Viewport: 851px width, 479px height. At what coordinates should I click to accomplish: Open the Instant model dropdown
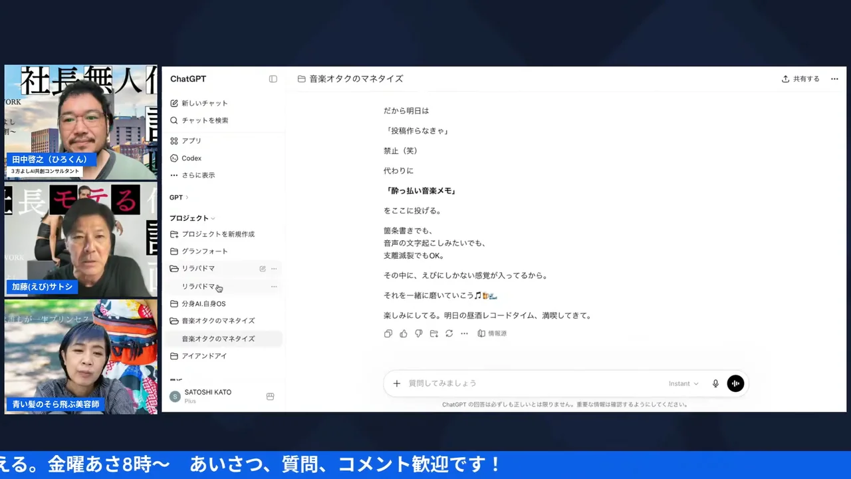(x=683, y=383)
